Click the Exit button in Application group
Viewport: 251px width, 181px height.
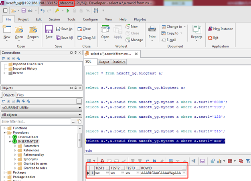click(x=213, y=38)
